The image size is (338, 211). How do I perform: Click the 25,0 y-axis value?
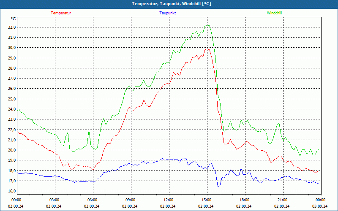click(x=12, y=99)
